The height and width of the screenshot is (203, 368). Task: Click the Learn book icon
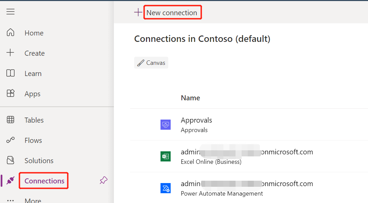pyautogui.click(x=10, y=73)
